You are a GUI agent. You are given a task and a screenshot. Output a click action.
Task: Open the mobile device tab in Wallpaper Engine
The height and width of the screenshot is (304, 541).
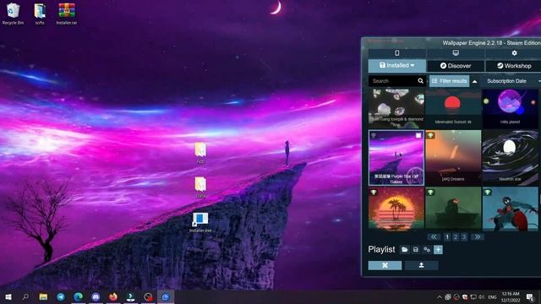click(397, 53)
